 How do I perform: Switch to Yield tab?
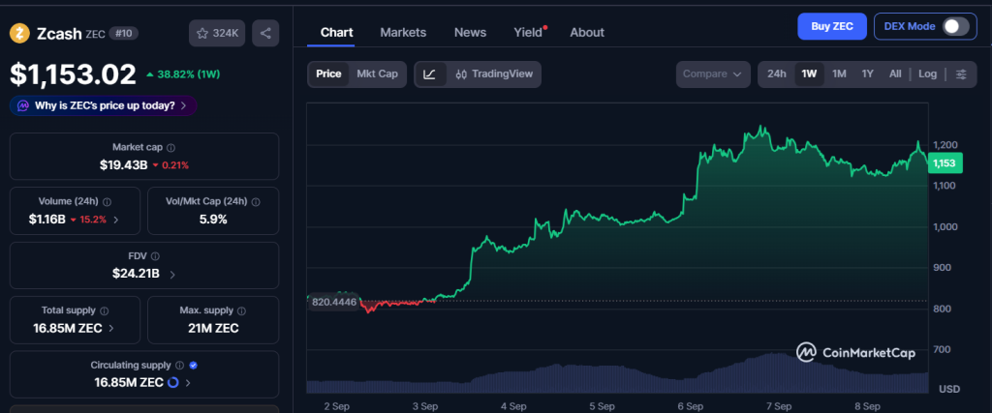tap(528, 32)
